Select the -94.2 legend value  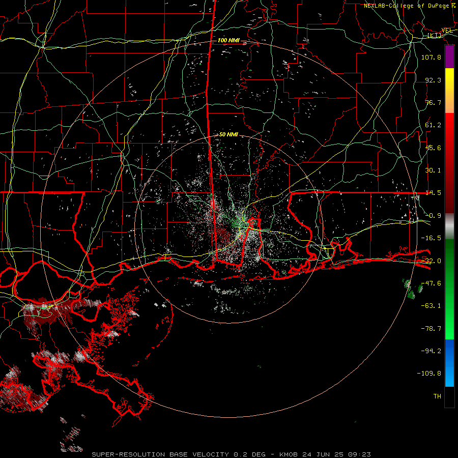tap(431, 351)
